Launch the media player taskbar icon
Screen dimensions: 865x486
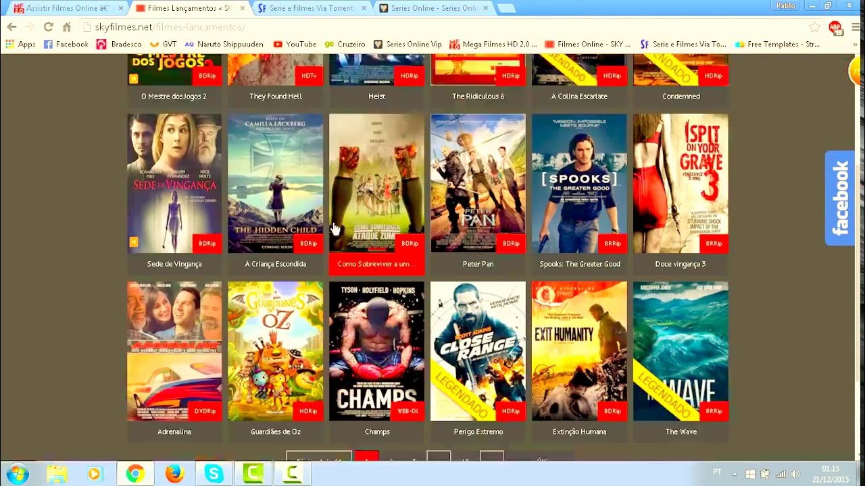point(95,474)
